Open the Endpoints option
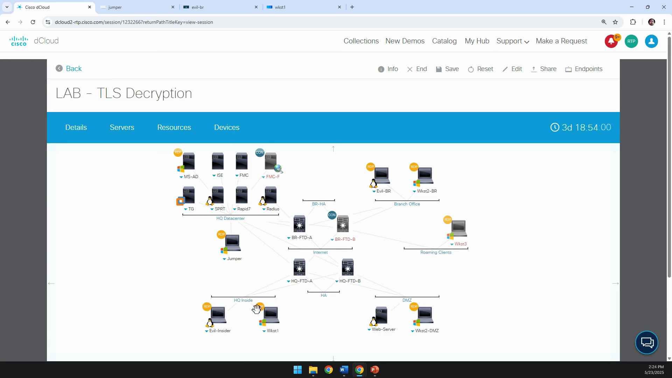The height and width of the screenshot is (378, 672). [584, 69]
